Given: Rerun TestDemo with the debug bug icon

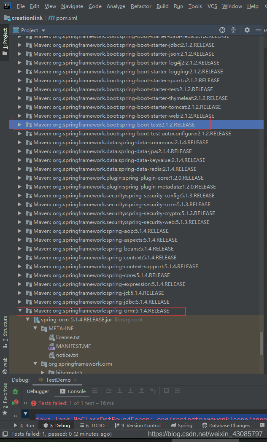Looking at the screenshot, I should 15,391.
